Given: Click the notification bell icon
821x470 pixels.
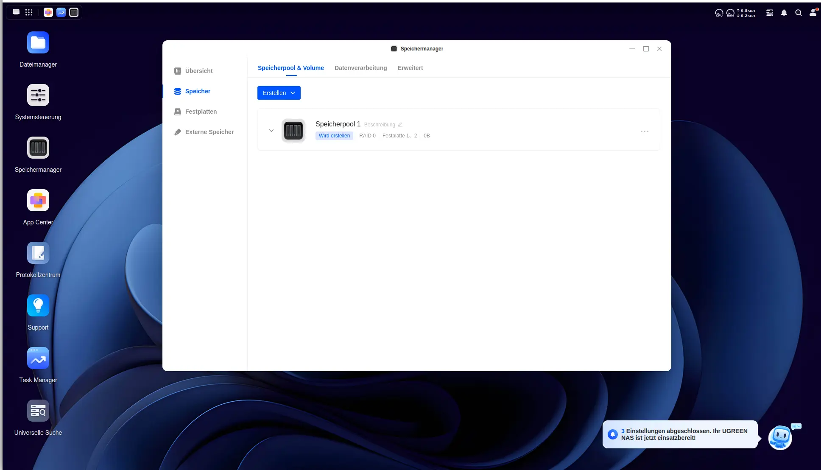Looking at the screenshot, I should 784,13.
